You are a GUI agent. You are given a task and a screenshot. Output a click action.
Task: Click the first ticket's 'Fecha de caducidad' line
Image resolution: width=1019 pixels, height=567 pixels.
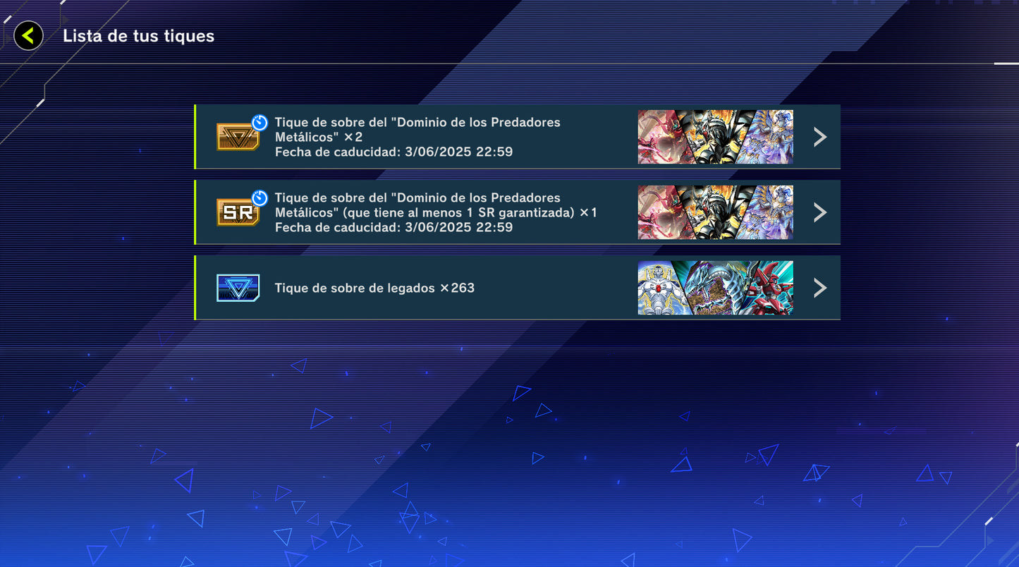coord(393,152)
